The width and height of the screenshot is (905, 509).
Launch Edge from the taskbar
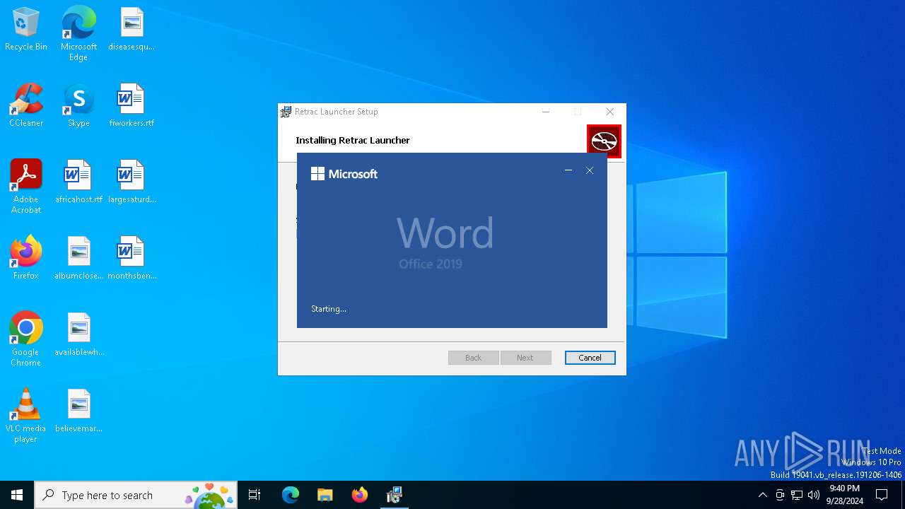(x=291, y=495)
